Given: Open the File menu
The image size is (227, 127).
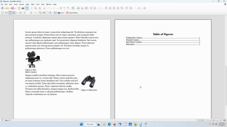Looking at the screenshot, I should click(2, 4).
